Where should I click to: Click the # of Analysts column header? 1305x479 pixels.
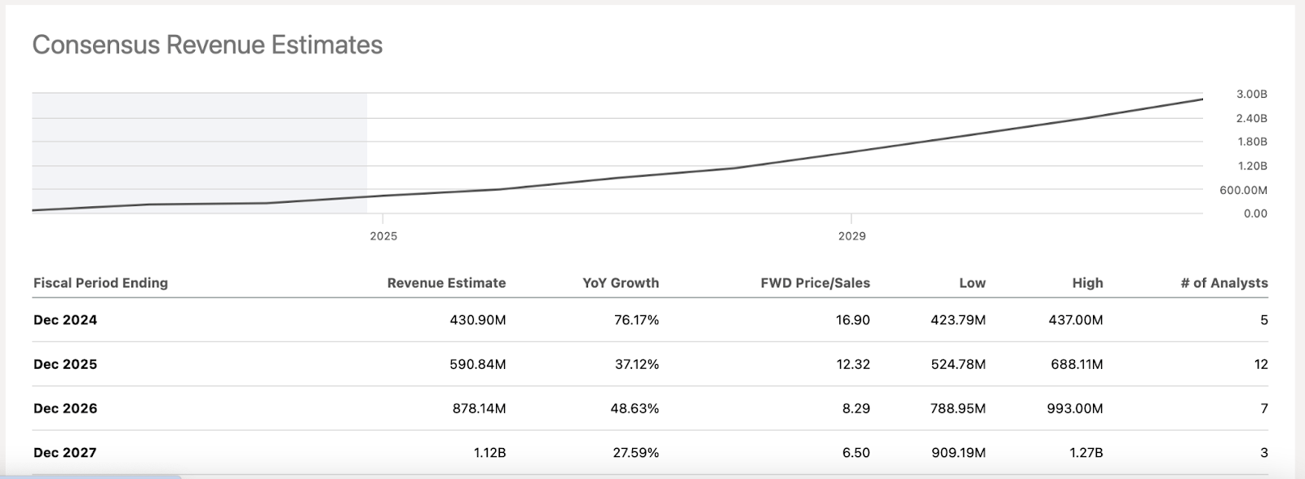[x=1223, y=283]
